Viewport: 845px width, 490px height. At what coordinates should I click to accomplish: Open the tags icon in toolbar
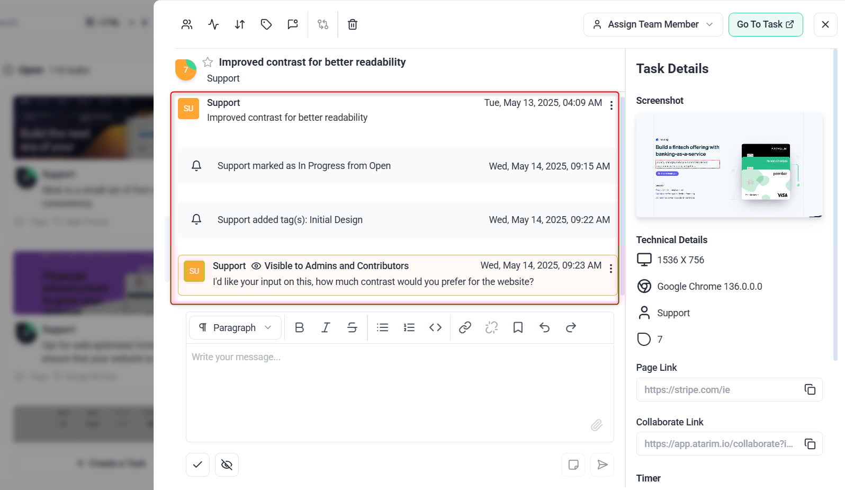266,24
